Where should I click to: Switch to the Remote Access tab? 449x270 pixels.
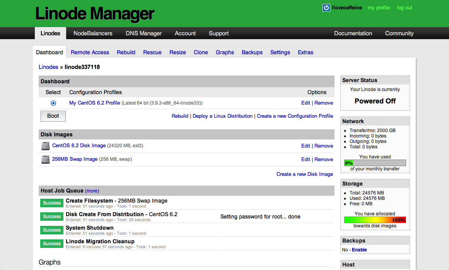pos(90,52)
